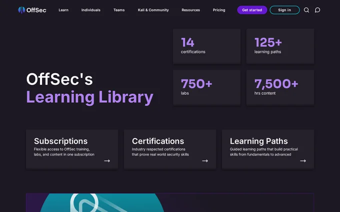
Task: Click the arrow on Certifications card
Action: [205, 161]
